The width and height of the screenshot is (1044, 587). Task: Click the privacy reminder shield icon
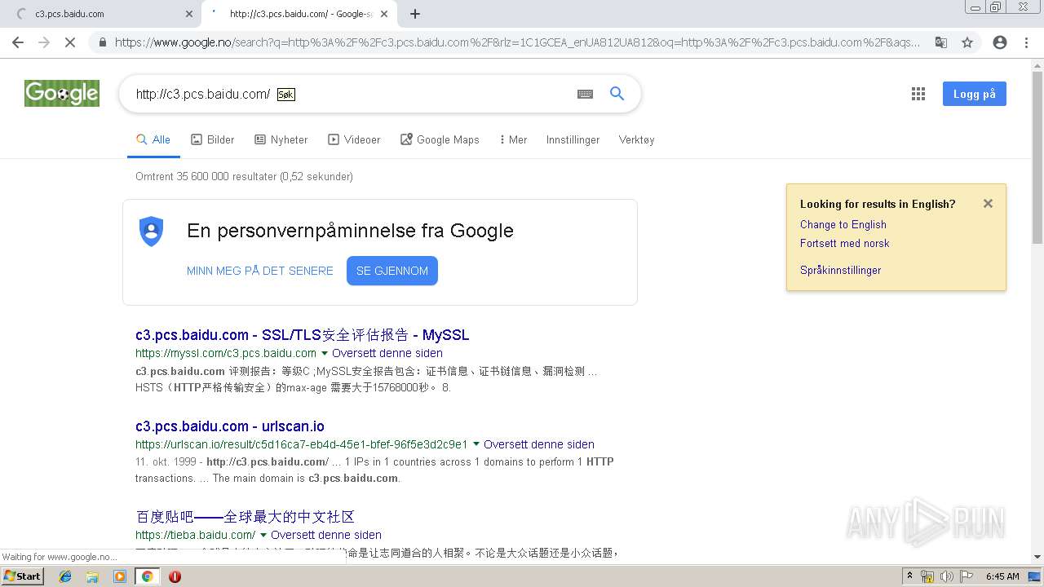click(152, 231)
